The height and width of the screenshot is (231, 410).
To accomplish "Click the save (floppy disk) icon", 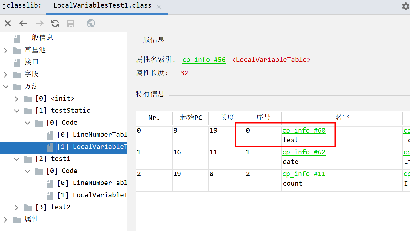I will [71, 23].
